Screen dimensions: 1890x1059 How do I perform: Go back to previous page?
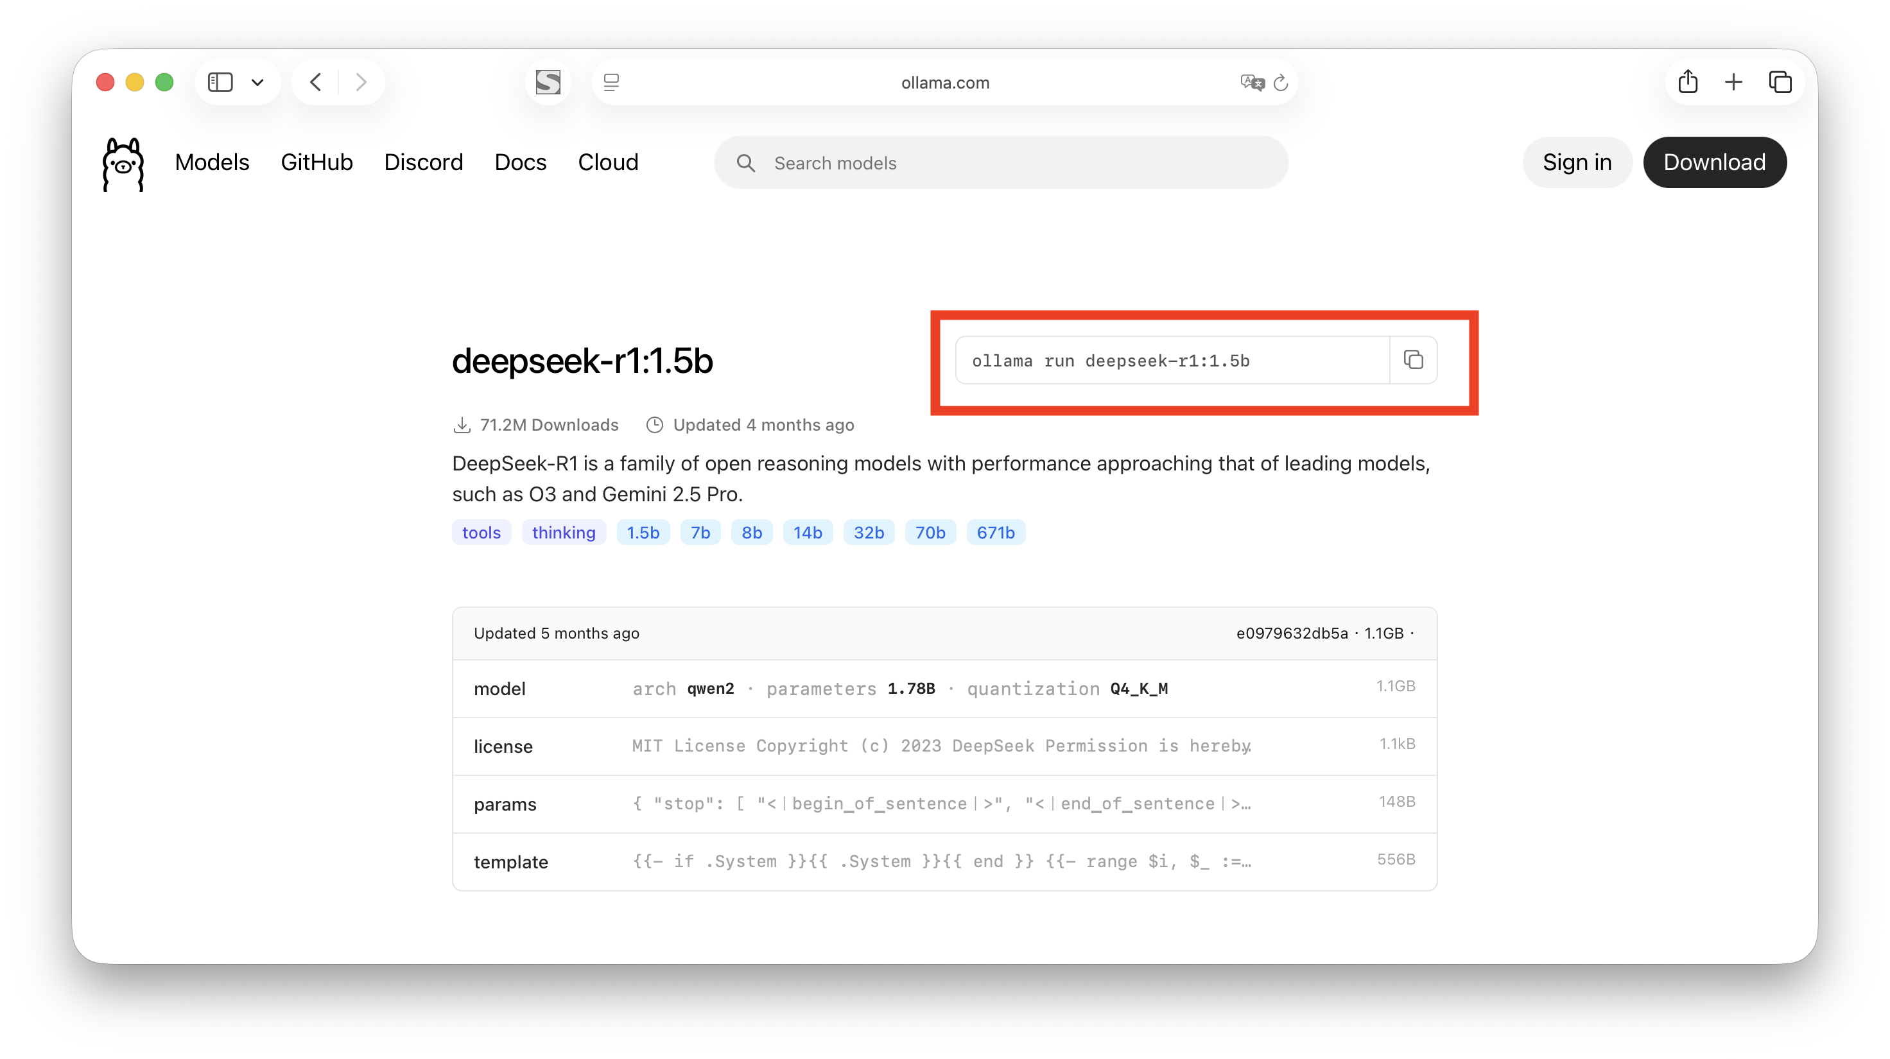pyautogui.click(x=316, y=82)
